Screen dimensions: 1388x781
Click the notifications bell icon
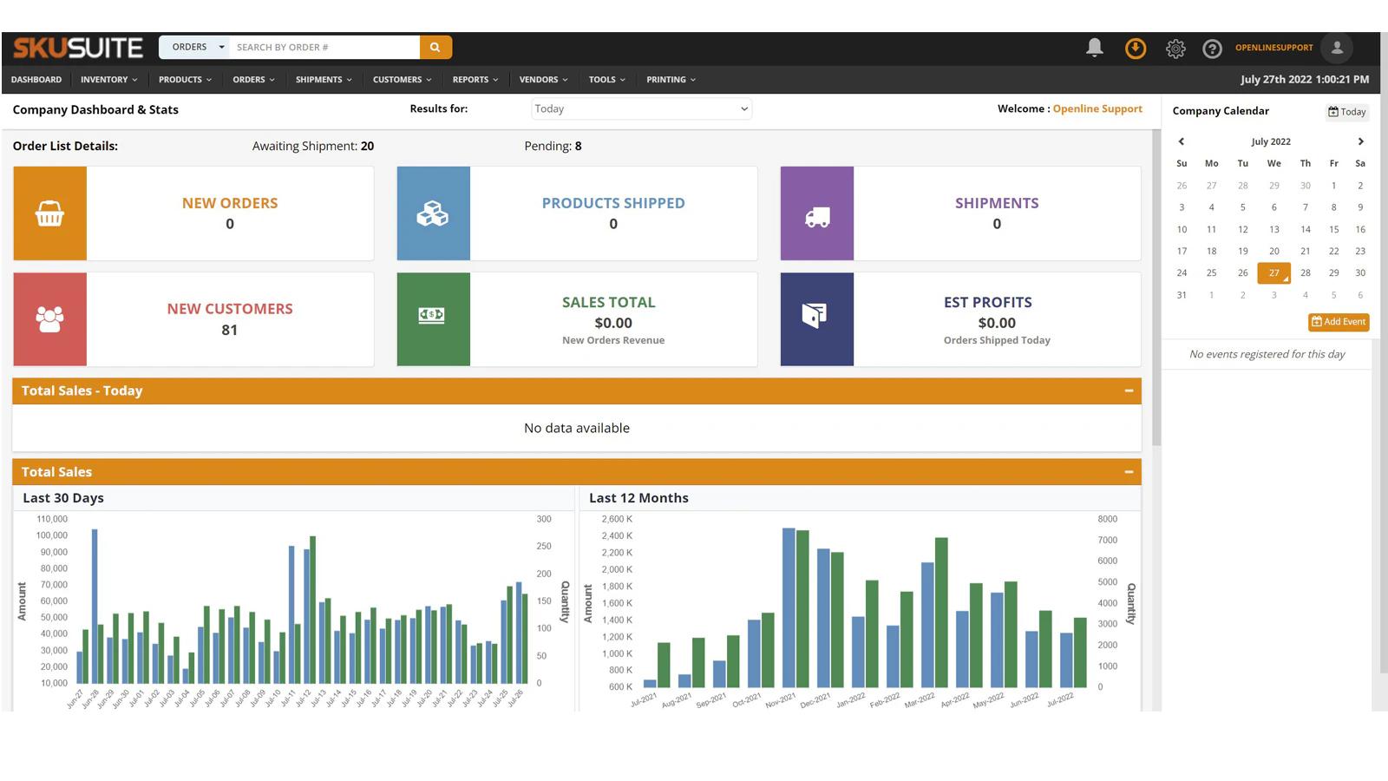1095,48
